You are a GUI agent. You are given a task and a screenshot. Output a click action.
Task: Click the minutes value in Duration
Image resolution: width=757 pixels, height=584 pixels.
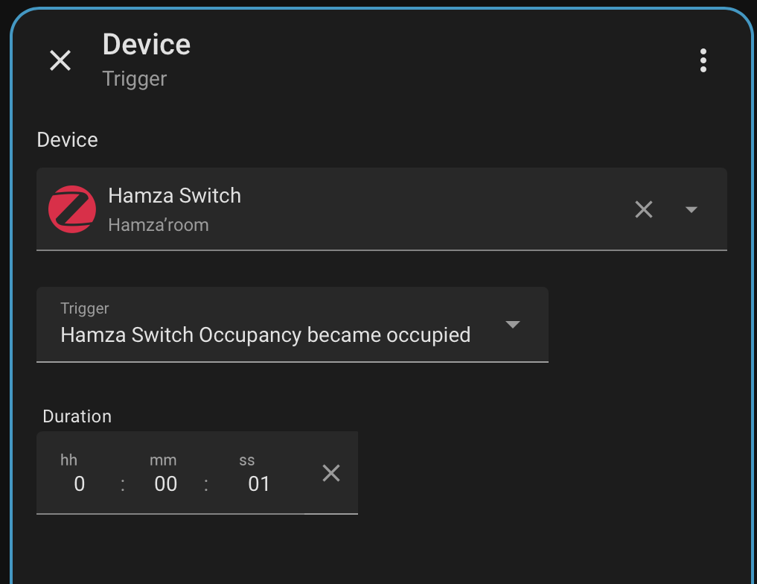(165, 484)
